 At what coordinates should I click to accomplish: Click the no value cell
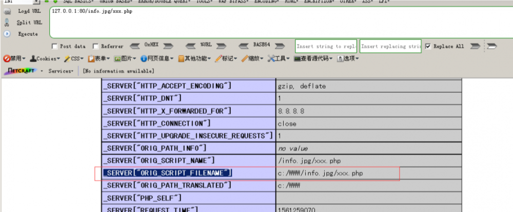coord(369,149)
